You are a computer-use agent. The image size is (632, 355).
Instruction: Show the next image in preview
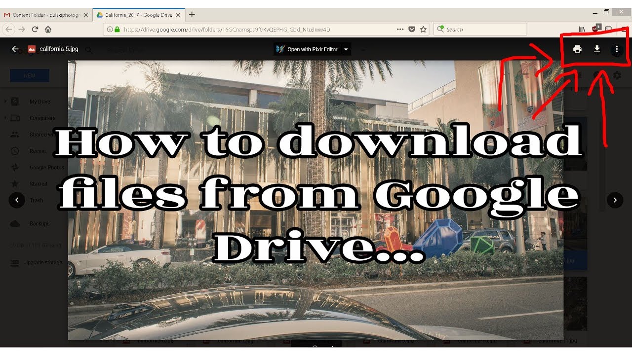click(615, 200)
